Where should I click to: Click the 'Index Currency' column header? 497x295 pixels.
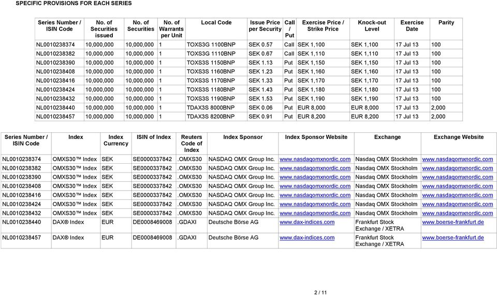[115, 140]
